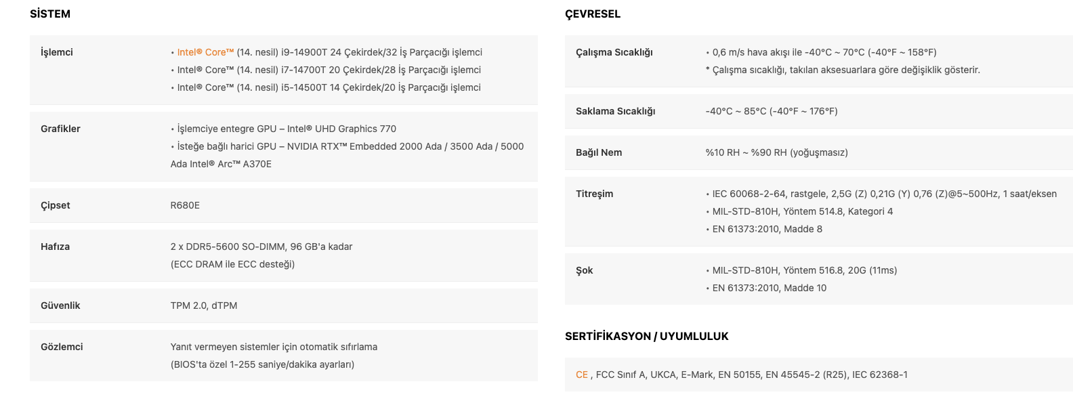Select the Hafıza row label

pyautogui.click(x=55, y=247)
